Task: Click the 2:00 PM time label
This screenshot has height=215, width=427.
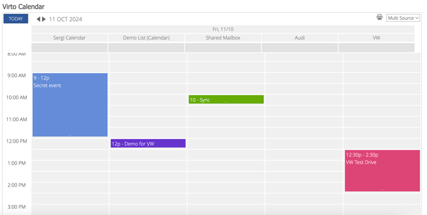Action: click(17, 185)
